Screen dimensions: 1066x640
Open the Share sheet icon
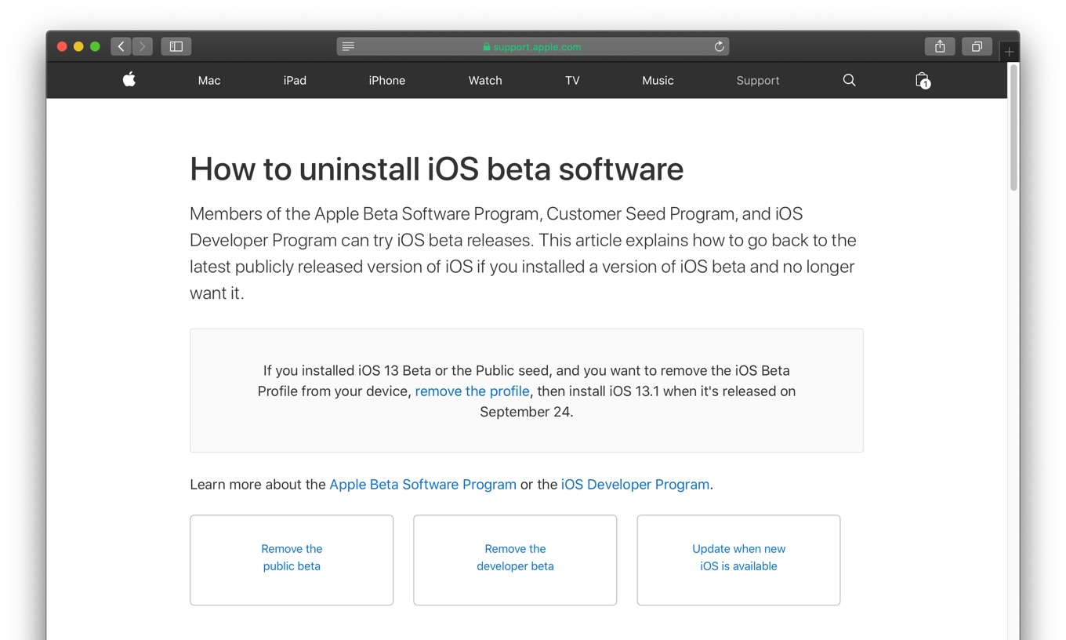tap(940, 46)
